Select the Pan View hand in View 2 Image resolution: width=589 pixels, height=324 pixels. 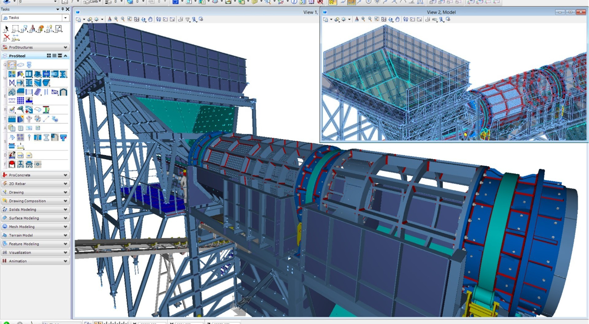397,19
